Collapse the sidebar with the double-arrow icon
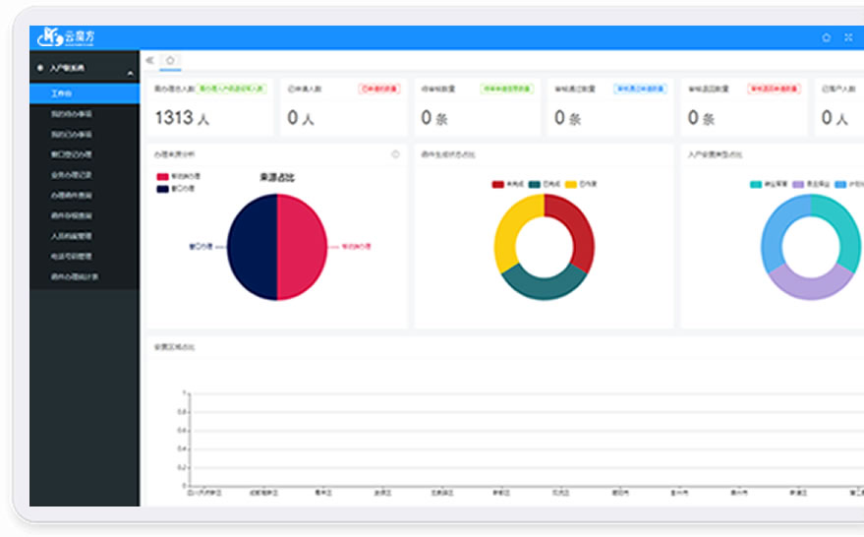 pyautogui.click(x=149, y=60)
